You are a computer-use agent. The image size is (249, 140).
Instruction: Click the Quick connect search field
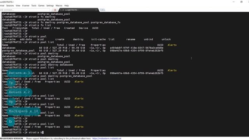click(x=25, y=10)
